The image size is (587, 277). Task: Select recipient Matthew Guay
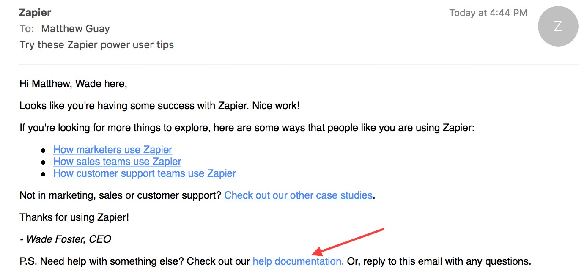[x=75, y=29]
